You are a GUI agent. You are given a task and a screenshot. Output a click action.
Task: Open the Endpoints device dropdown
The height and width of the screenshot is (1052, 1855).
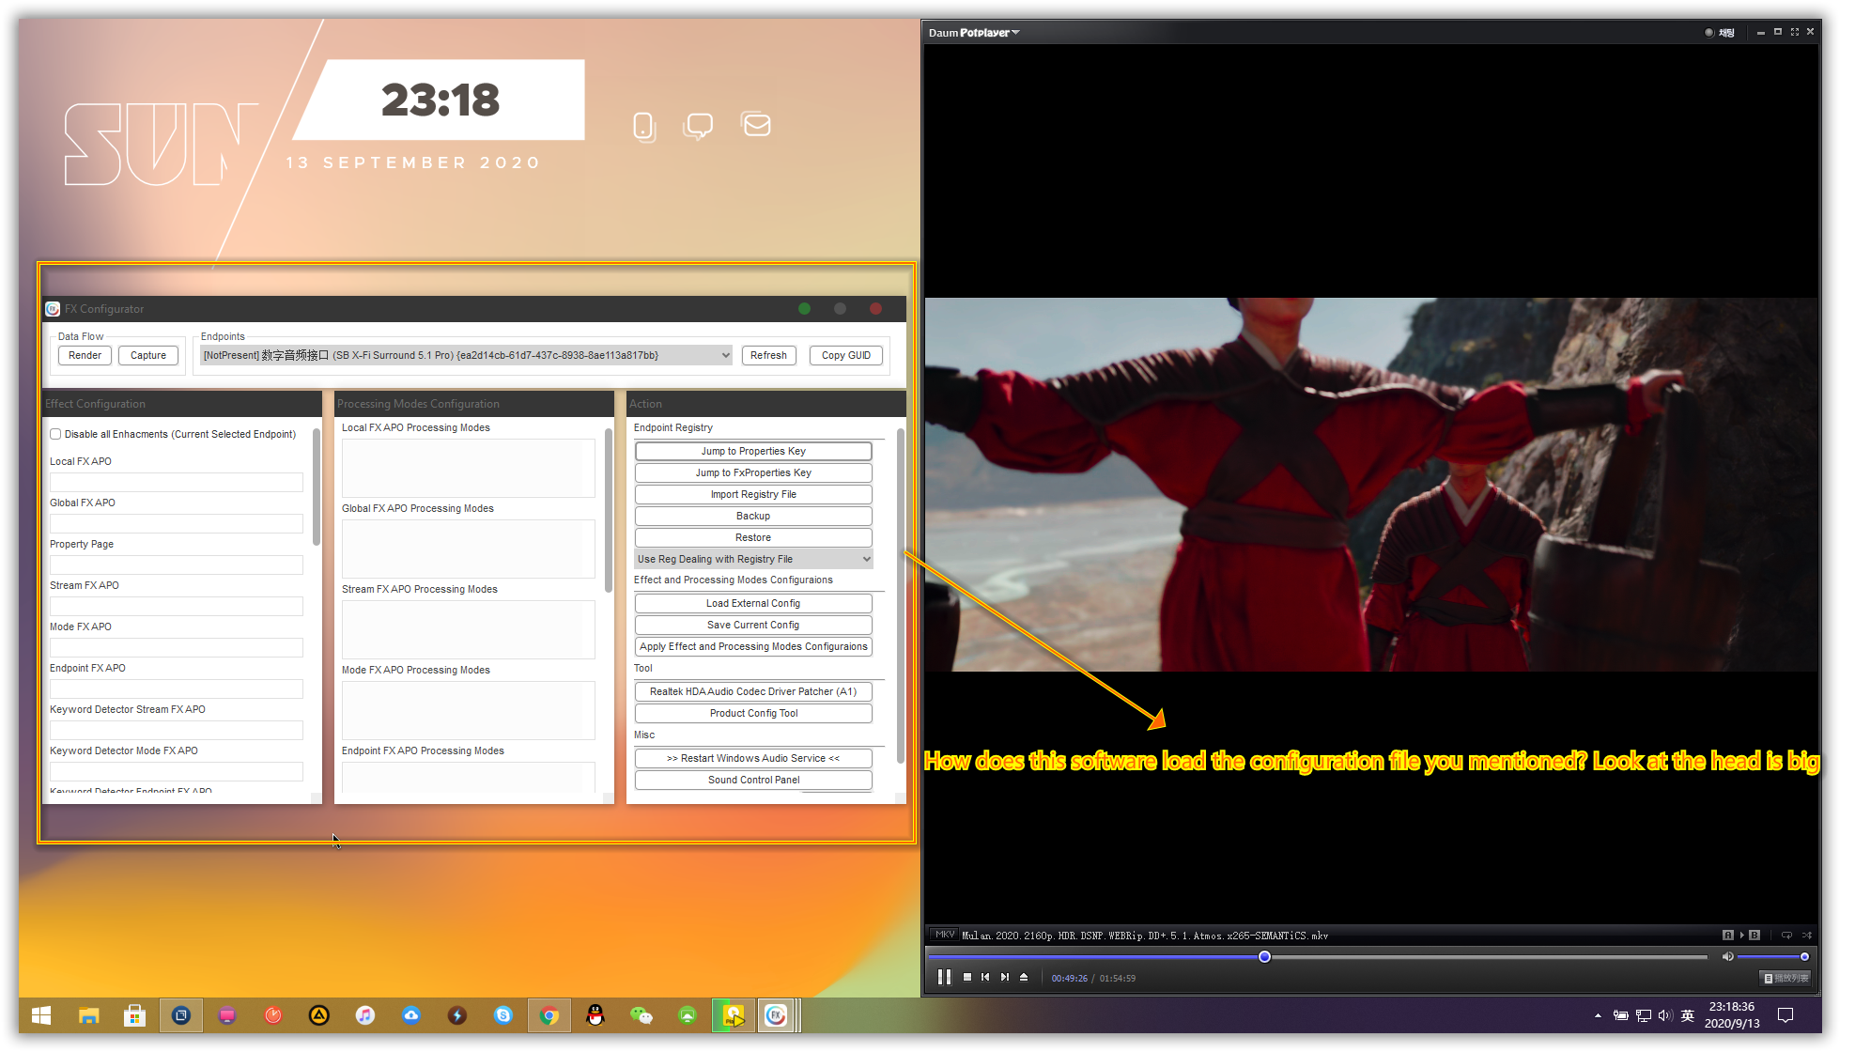(466, 355)
